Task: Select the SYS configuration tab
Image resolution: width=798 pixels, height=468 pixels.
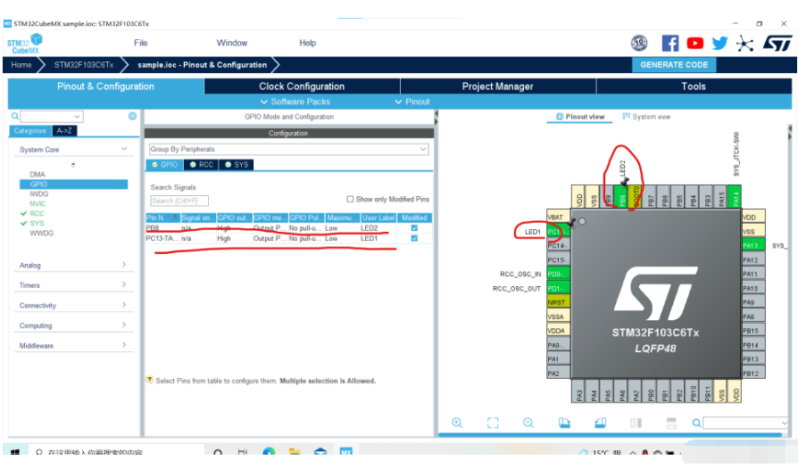Action: point(237,165)
